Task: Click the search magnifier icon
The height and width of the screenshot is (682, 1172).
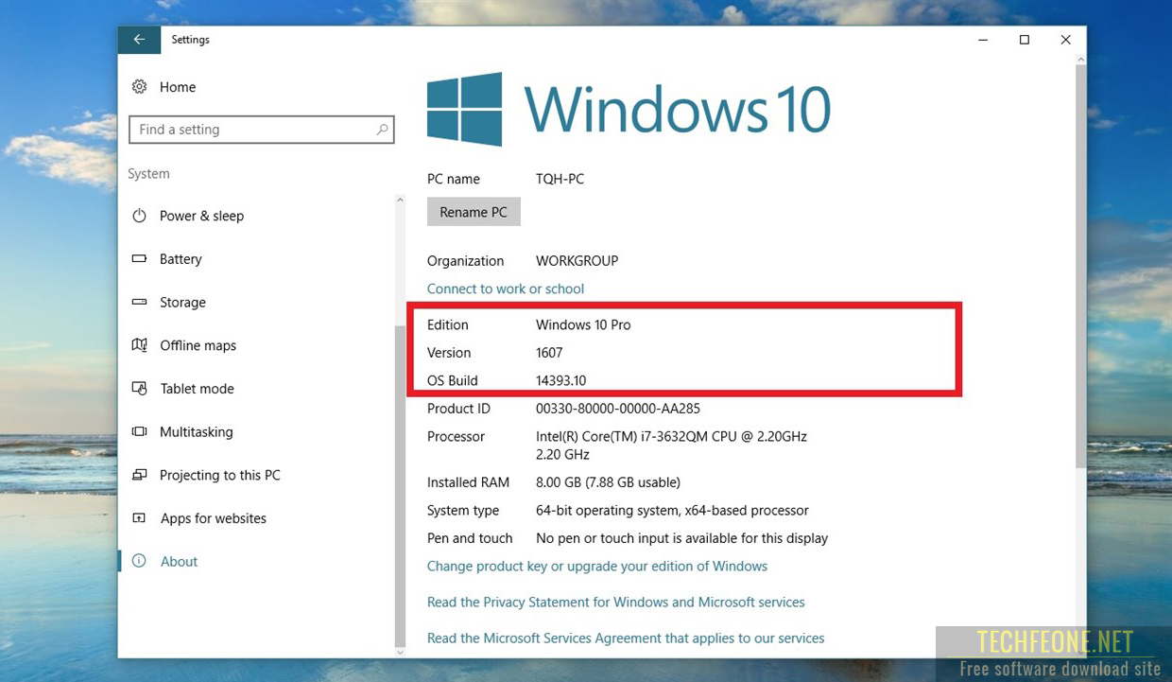Action: coord(381,129)
